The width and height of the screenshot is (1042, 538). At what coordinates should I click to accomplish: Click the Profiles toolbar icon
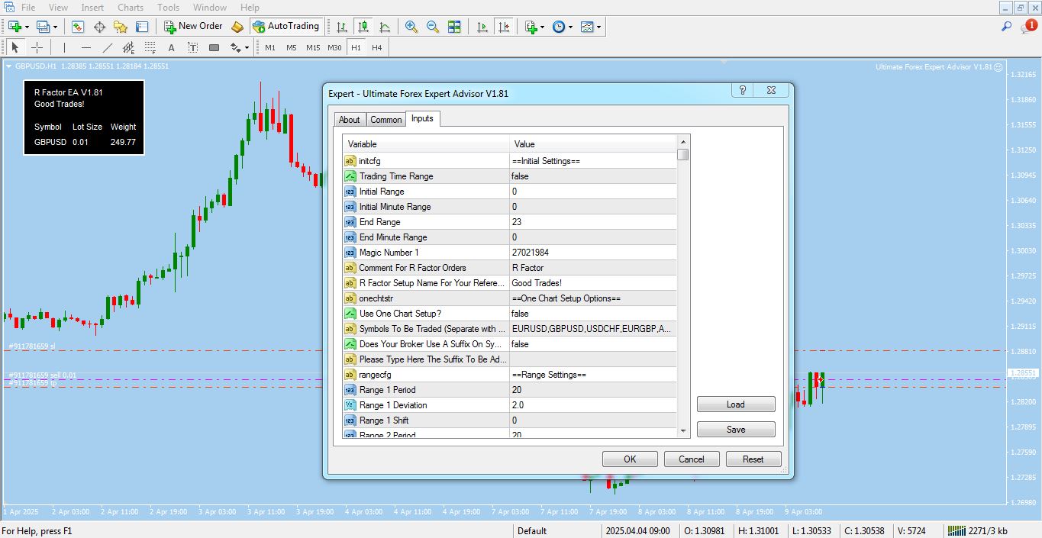pos(43,26)
